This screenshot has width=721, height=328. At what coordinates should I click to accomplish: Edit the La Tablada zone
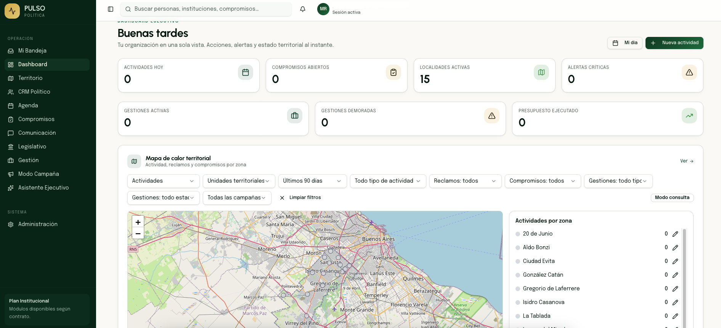[675, 316]
